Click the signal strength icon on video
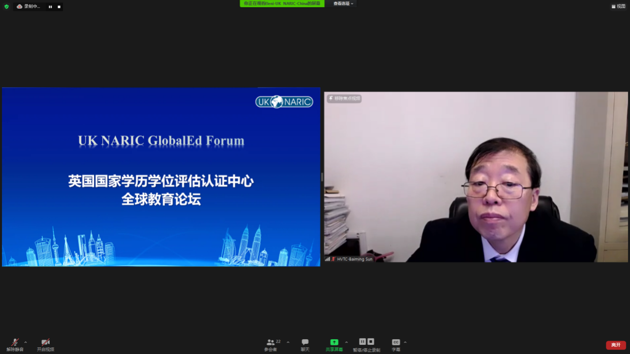Image resolution: width=630 pixels, height=354 pixels. pyautogui.click(x=327, y=259)
